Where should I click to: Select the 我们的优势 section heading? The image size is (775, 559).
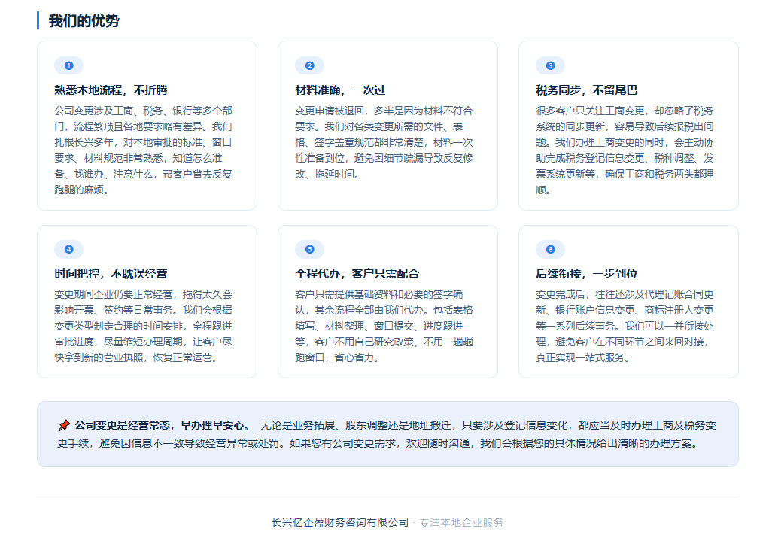[x=84, y=21]
